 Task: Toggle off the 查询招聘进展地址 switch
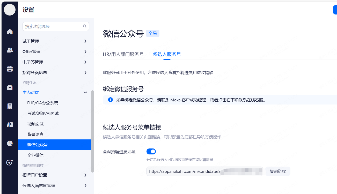pos(151,151)
